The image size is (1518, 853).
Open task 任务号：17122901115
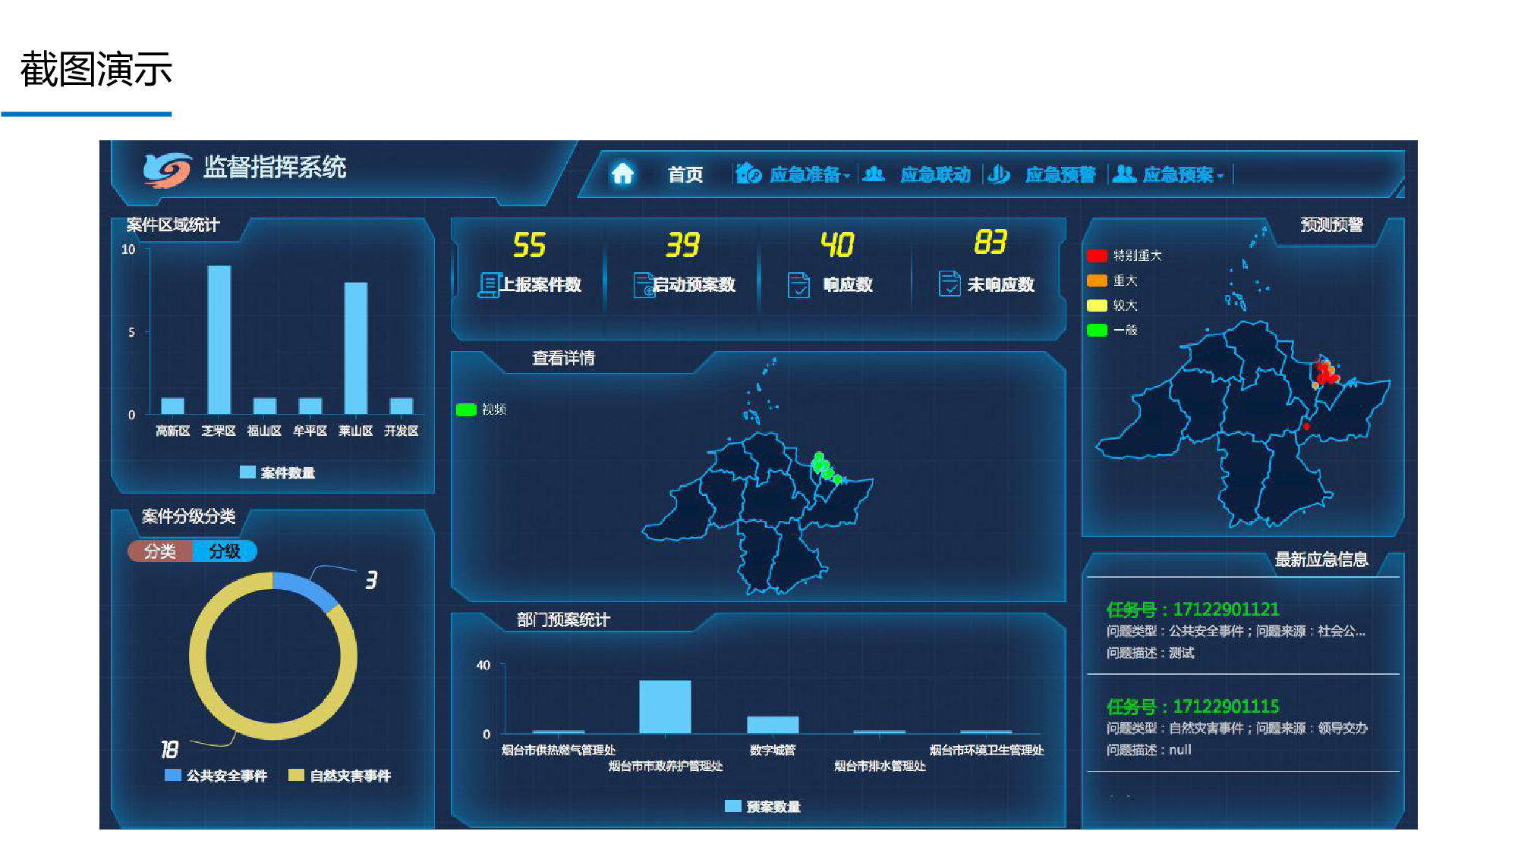click(x=1192, y=706)
